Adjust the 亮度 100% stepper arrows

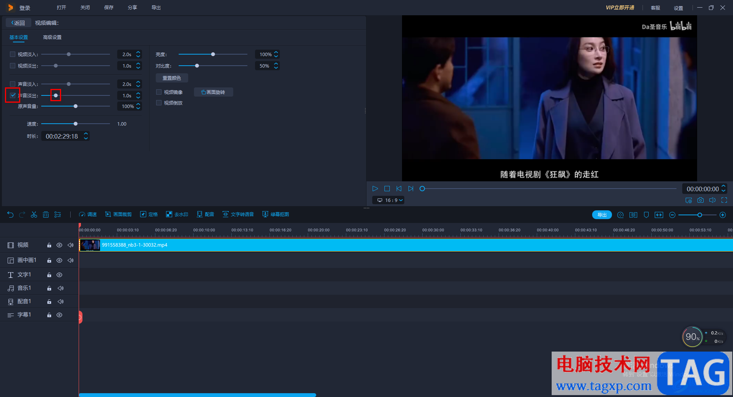276,54
